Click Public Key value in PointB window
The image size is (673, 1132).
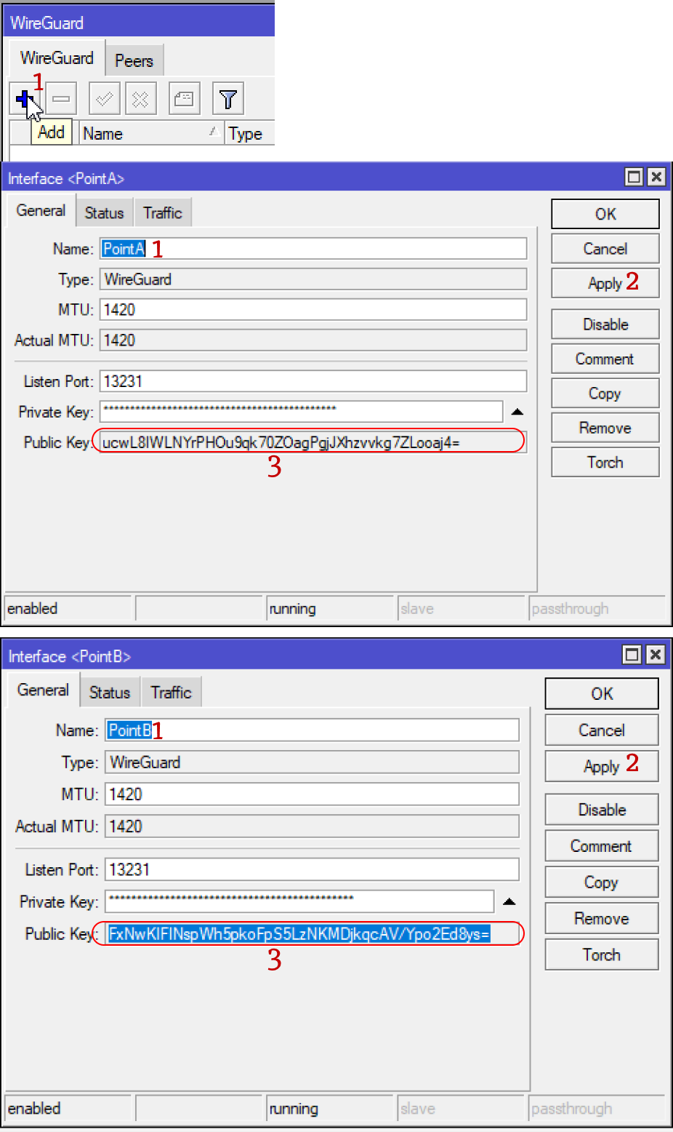[x=313, y=933]
